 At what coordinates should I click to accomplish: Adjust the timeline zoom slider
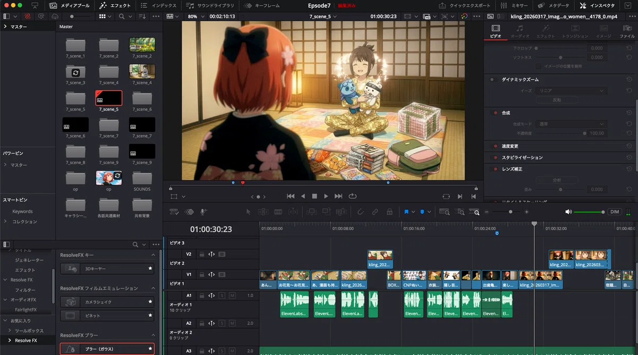tap(510, 212)
